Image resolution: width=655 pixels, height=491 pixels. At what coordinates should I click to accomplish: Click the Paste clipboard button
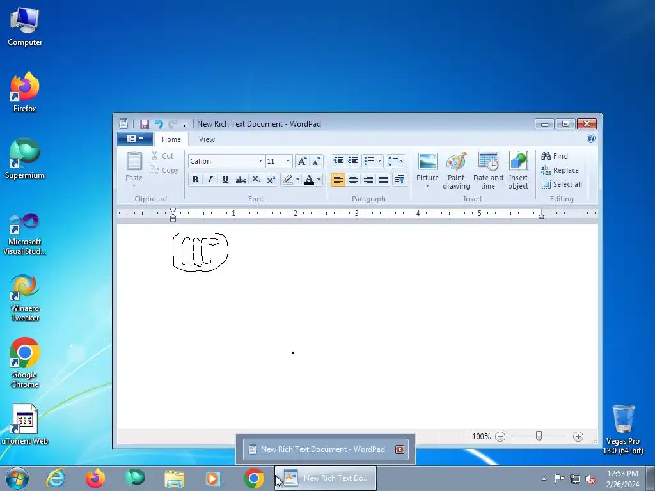(x=134, y=161)
